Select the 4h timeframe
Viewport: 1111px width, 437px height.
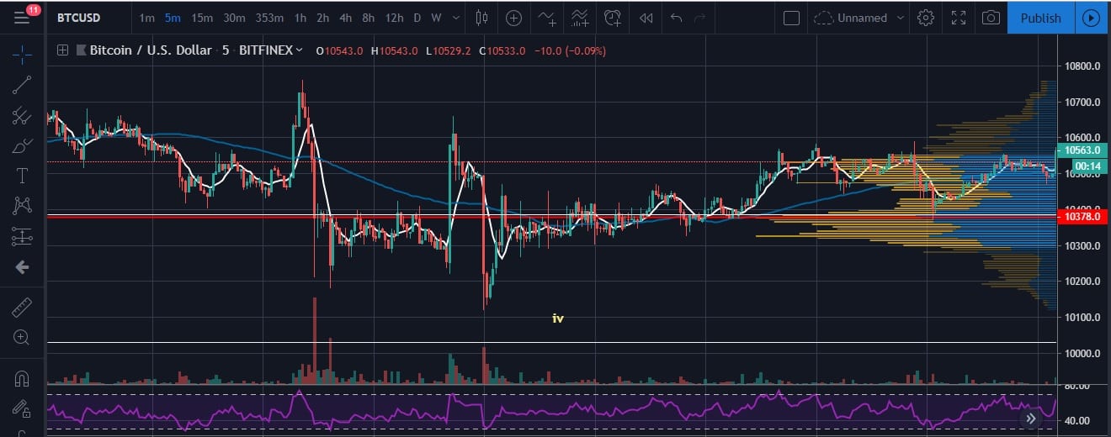click(345, 18)
